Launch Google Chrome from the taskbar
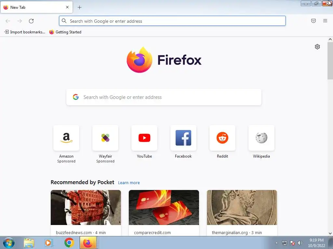Image resolution: width=333 pixels, height=249 pixels. click(x=69, y=243)
